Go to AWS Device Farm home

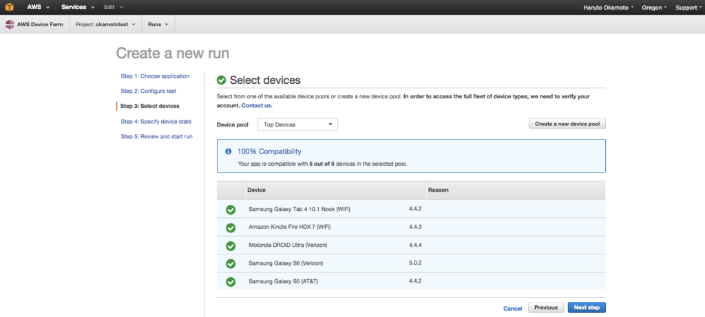(x=34, y=24)
